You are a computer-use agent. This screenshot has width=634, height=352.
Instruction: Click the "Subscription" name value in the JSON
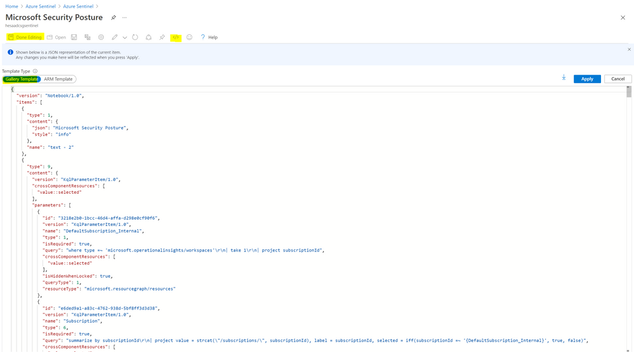point(83,321)
